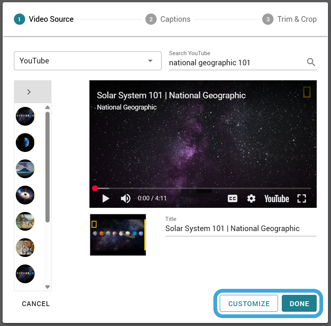This screenshot has width=331, height=326.
Task: Click the red progress bar handle
Action: click(95, 188)
